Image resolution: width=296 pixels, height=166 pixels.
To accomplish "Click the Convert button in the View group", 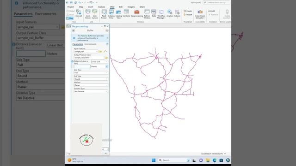I will 79,14.
